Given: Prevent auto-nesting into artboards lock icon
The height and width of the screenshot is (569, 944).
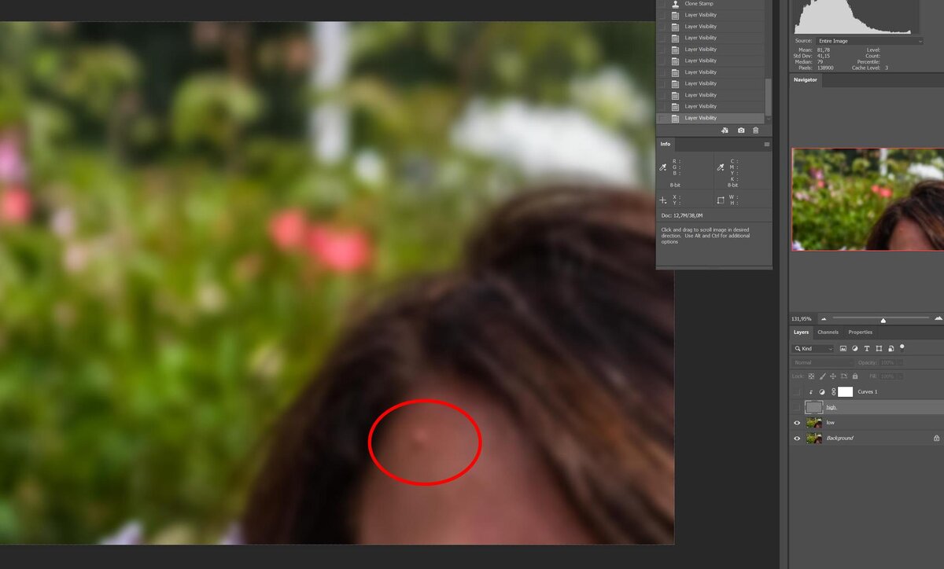Looking at the screenshot, I should point(844,376).
